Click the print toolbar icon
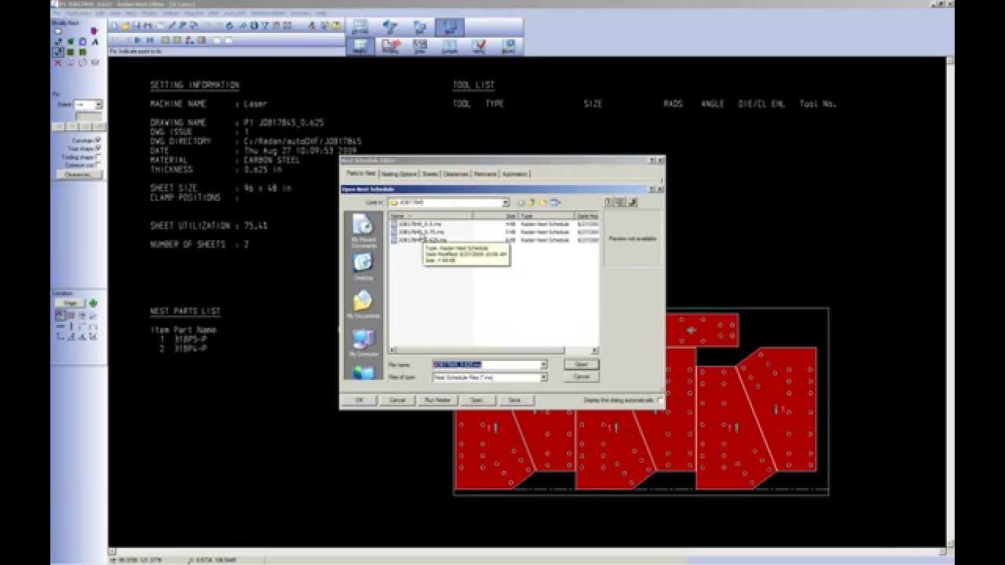Viewport: 1005px width, 565px height. tap(148, 26)
